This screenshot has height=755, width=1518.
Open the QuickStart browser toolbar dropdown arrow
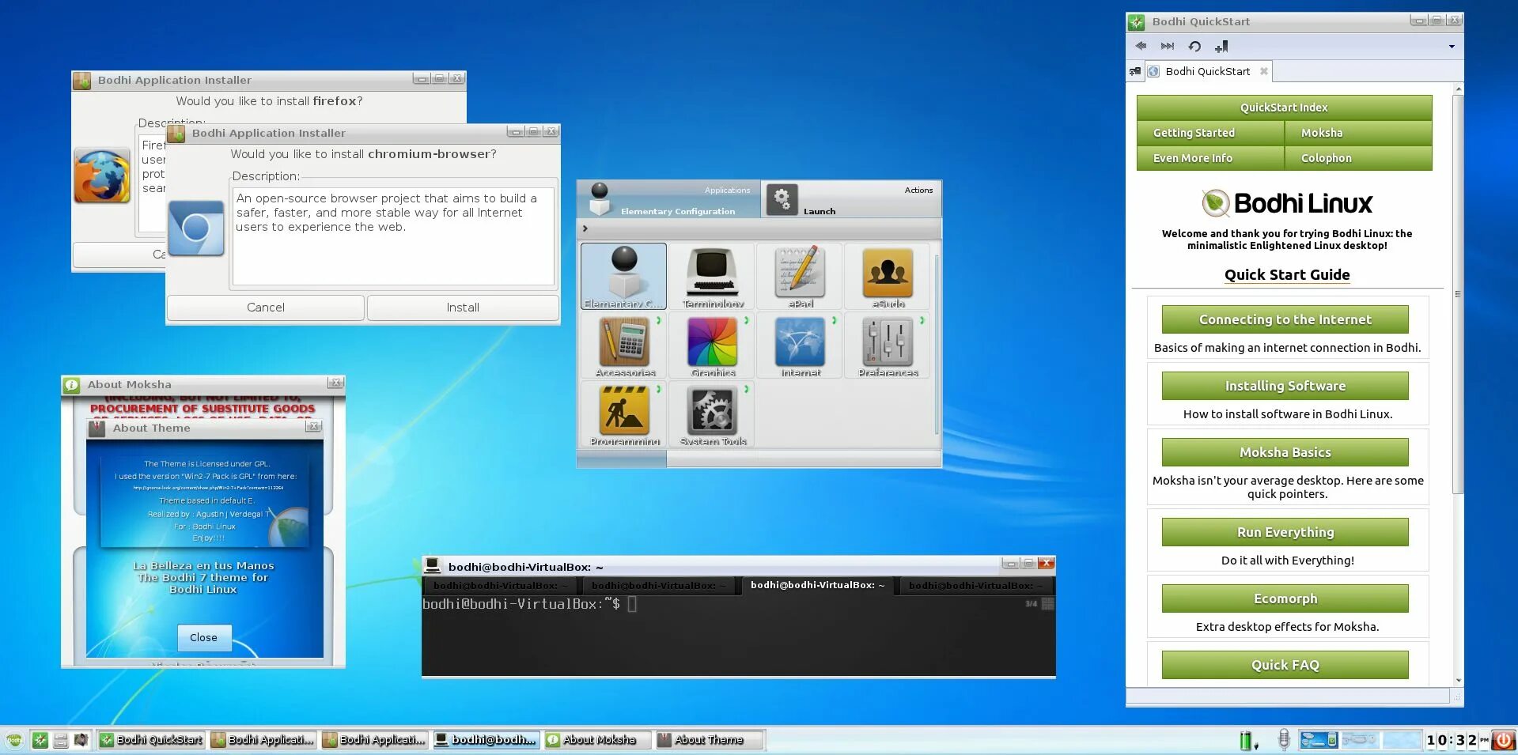click(x=1452, y=47)
